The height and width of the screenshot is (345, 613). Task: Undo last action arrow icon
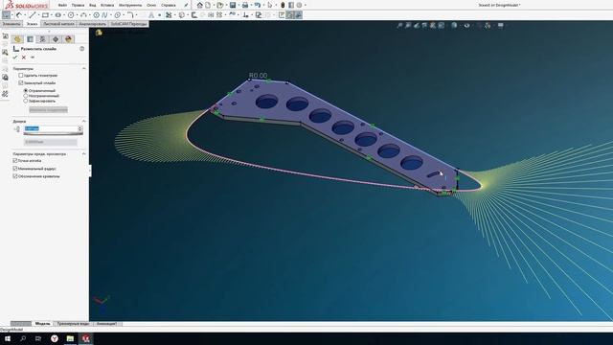click(258, 5)
